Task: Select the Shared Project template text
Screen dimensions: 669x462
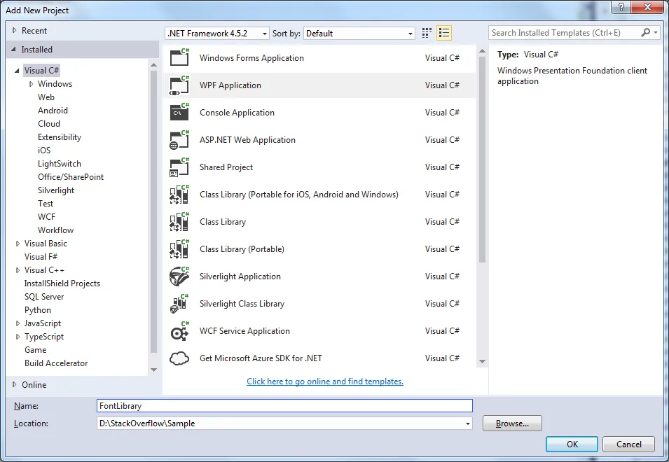Action: point(226,167)
